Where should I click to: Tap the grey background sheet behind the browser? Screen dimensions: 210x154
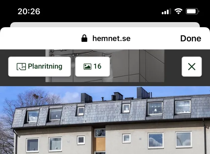(x=105, y=24)
